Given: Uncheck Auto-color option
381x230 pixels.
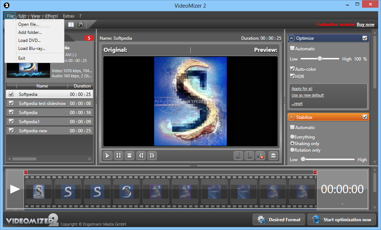Looking at the screenshot, I should (x=292, y=69).
